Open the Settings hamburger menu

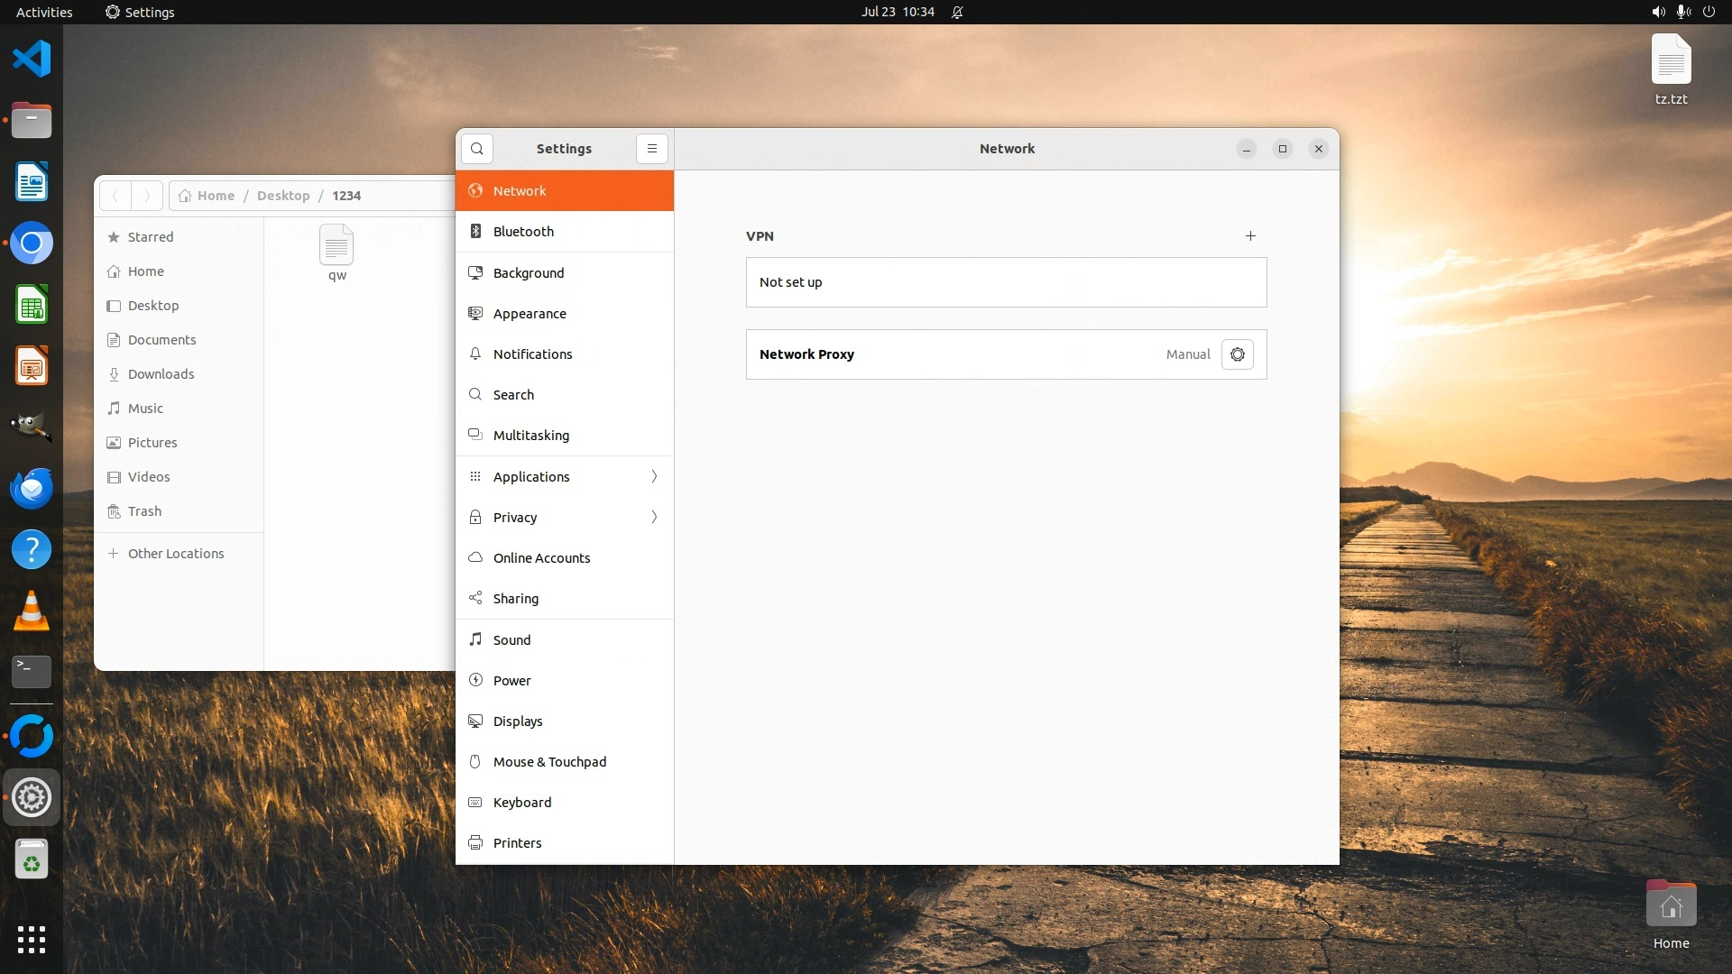coord(651,149)
